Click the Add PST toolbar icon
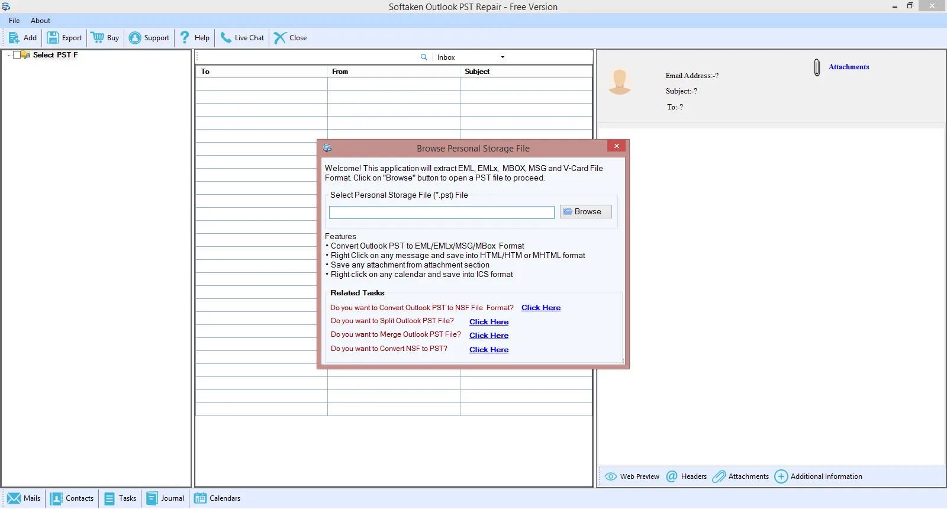Screen dimensions: 947x509 (x=14, y=38)
